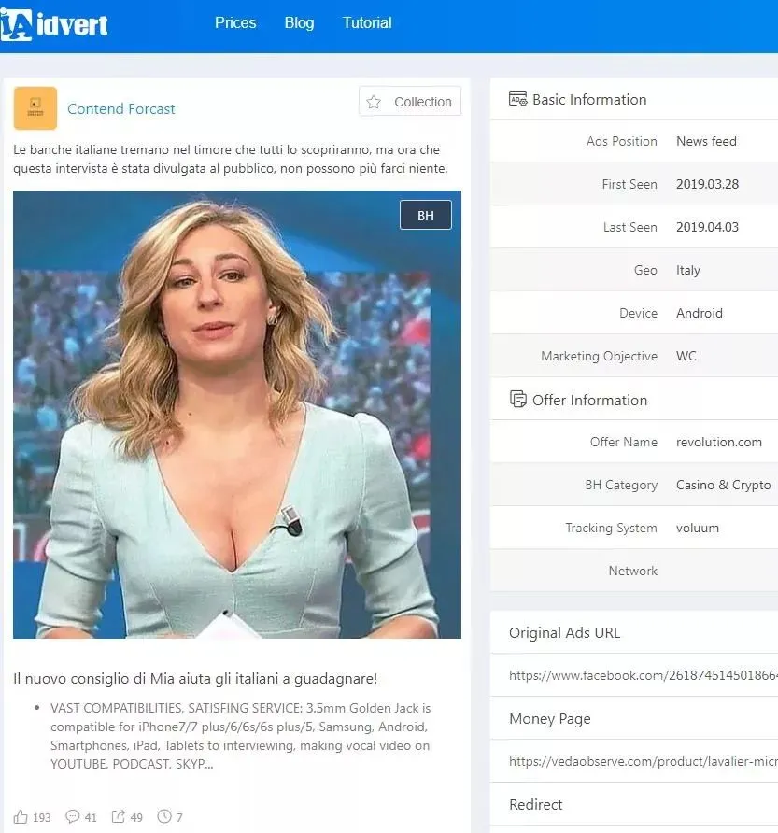778x833 pixels.
Task: Select the offer name revolution.com
Action: [x=719, y=442]
